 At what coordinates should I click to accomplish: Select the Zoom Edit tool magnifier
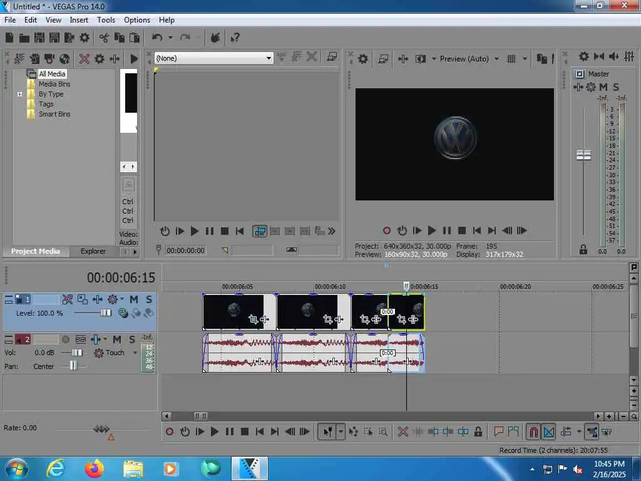coord(383,432)
